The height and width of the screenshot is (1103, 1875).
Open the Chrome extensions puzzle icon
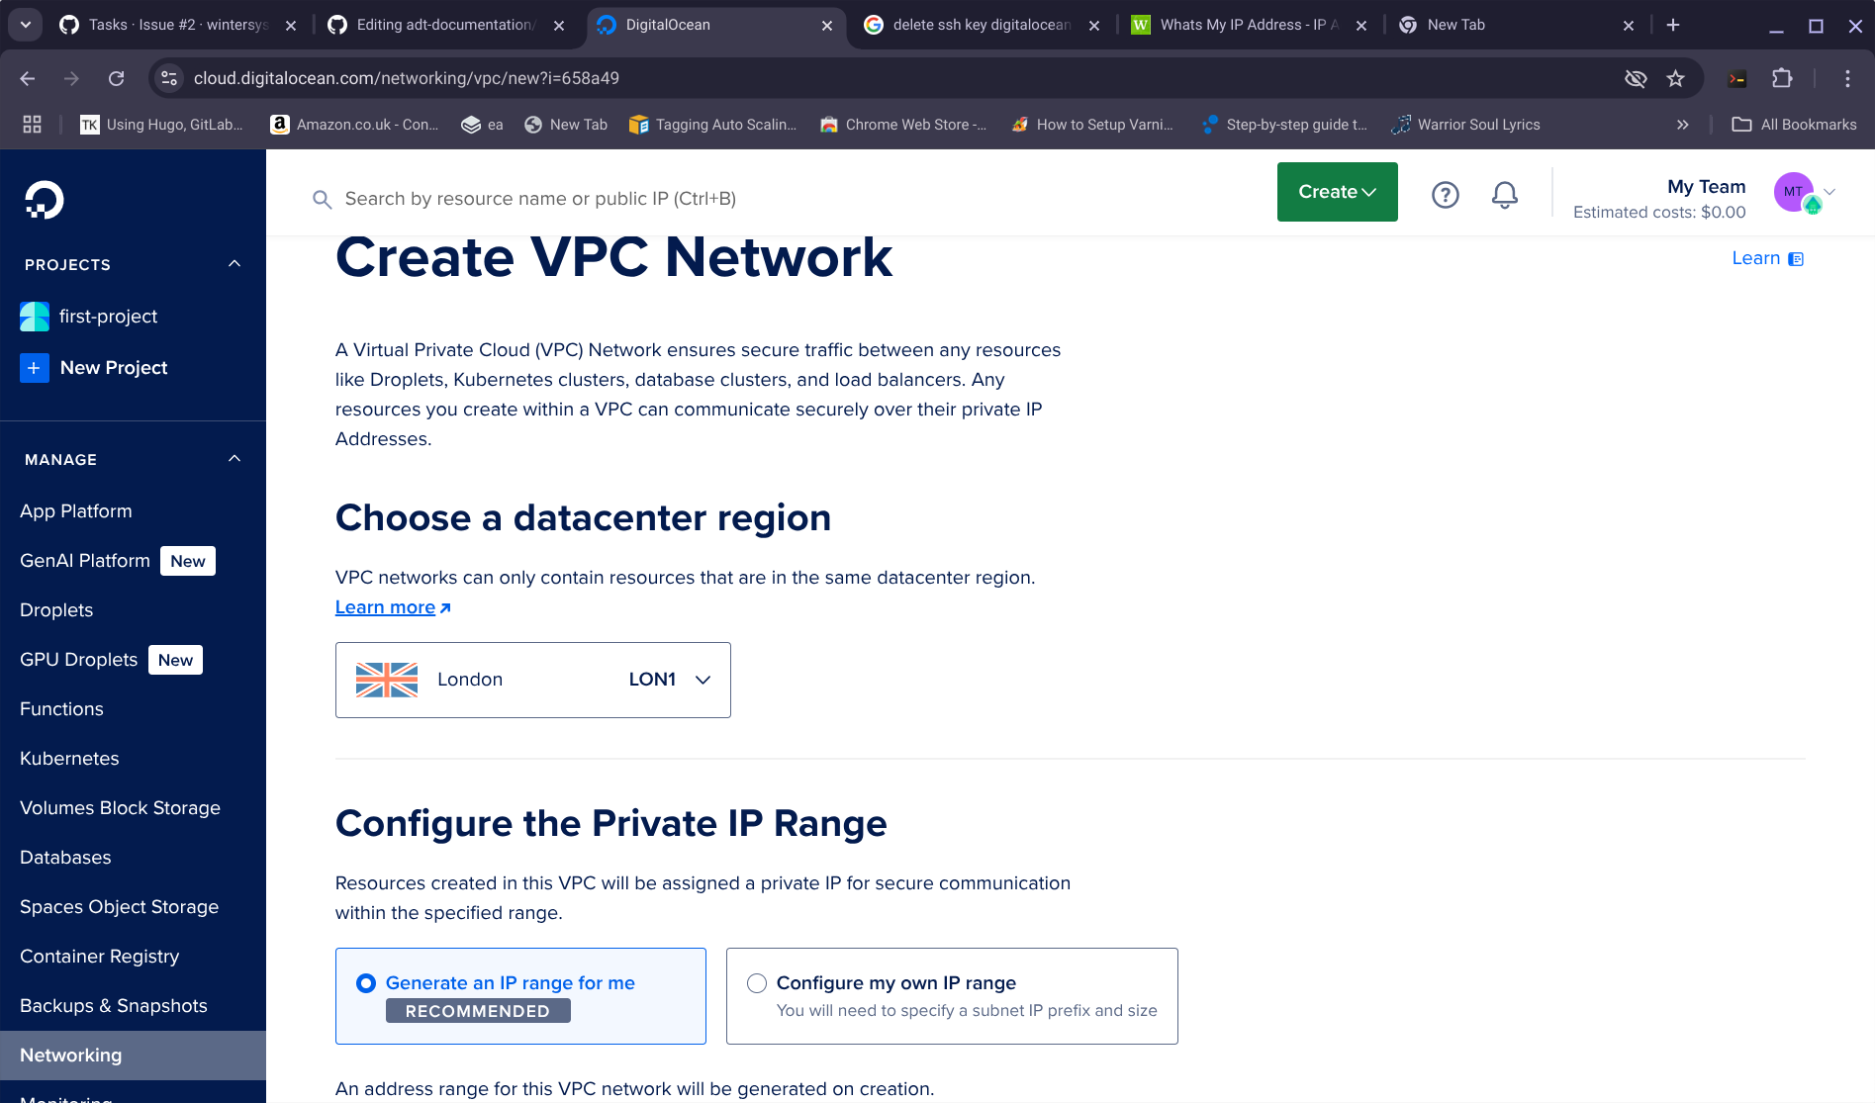(x=1782, y=78)
